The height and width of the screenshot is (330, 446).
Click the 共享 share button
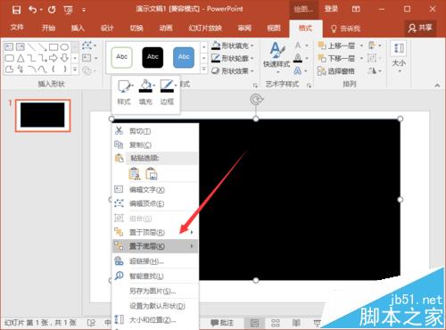(420, 28)
